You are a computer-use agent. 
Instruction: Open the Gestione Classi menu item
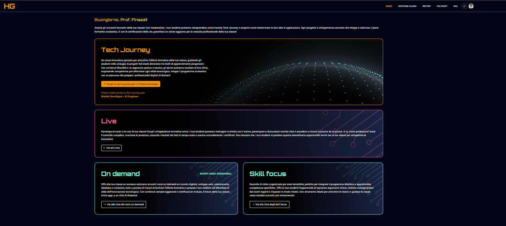pos(407,6)
